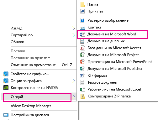Click the Word document icon in submenu
This screenshot has height=120, width=158.
click(82, 34)
